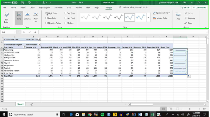Expand the sparkline Style gallery
The width and height of the screenshot is (210, 117).
[148, 17]
